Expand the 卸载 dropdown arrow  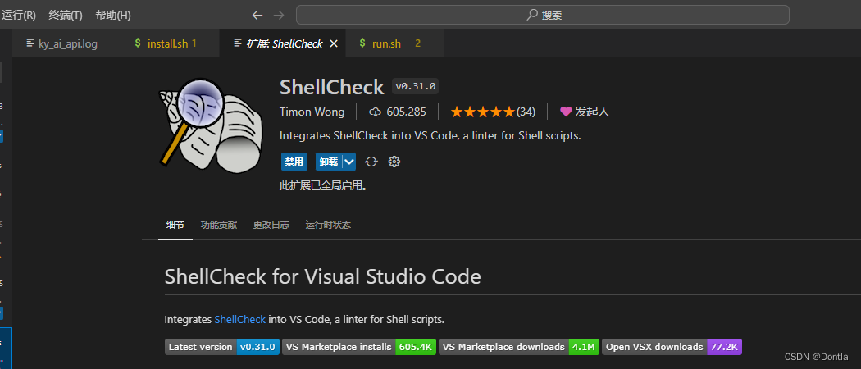tap(349, 162)
